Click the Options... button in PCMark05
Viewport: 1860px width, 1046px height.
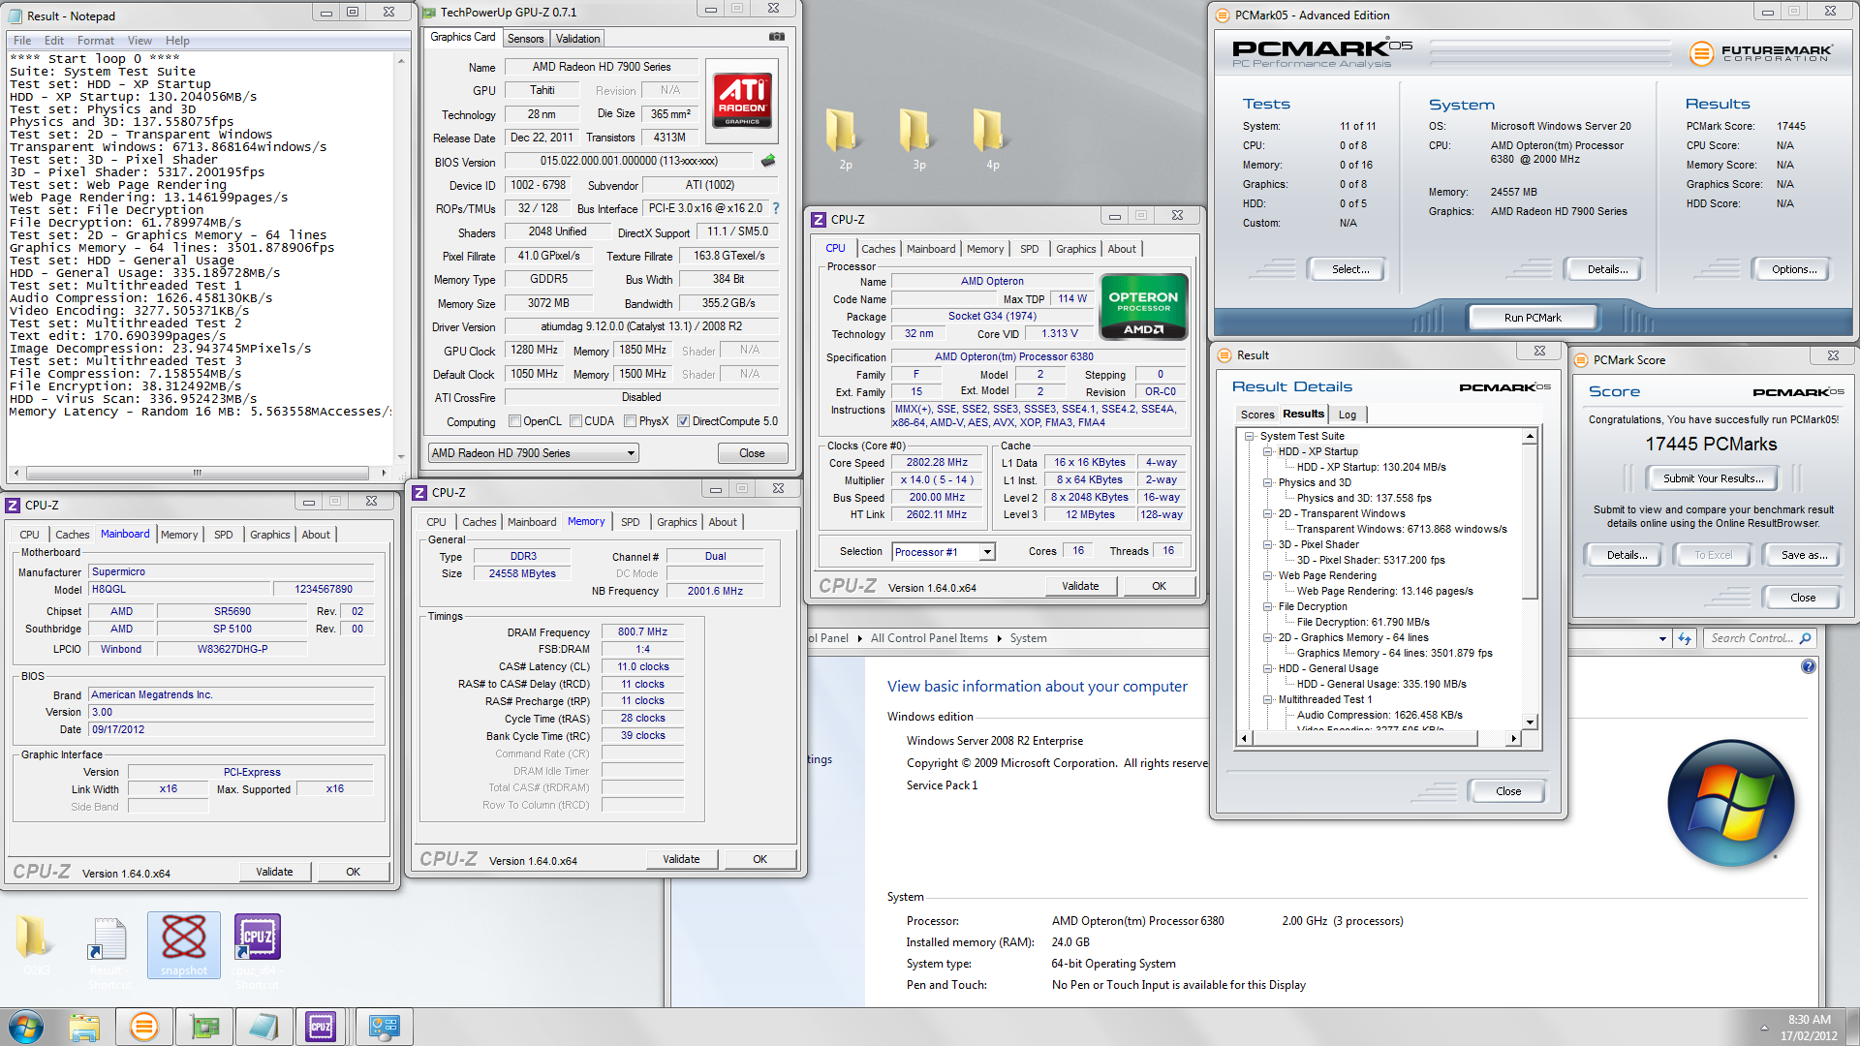1793,269
